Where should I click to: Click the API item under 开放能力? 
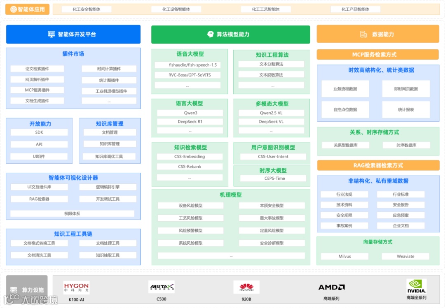39,144
